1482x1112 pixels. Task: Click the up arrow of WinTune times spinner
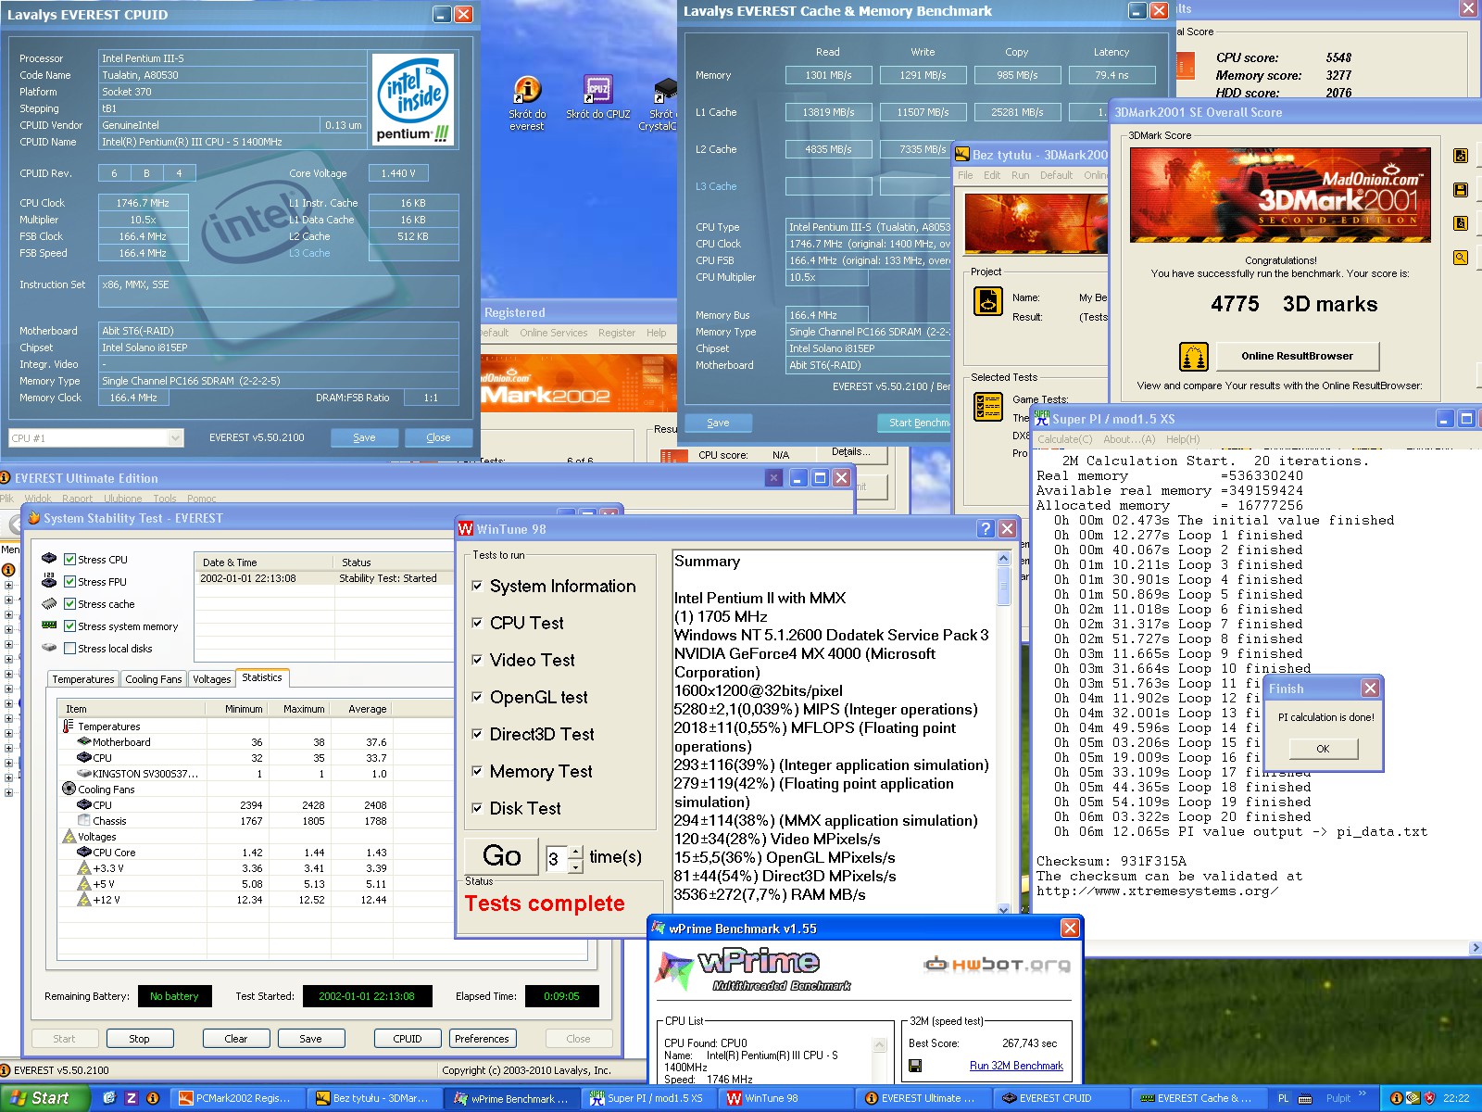click(x=575, y=851)
